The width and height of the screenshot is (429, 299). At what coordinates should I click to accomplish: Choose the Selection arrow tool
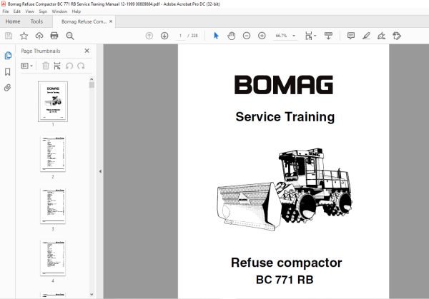coord(216,36)
